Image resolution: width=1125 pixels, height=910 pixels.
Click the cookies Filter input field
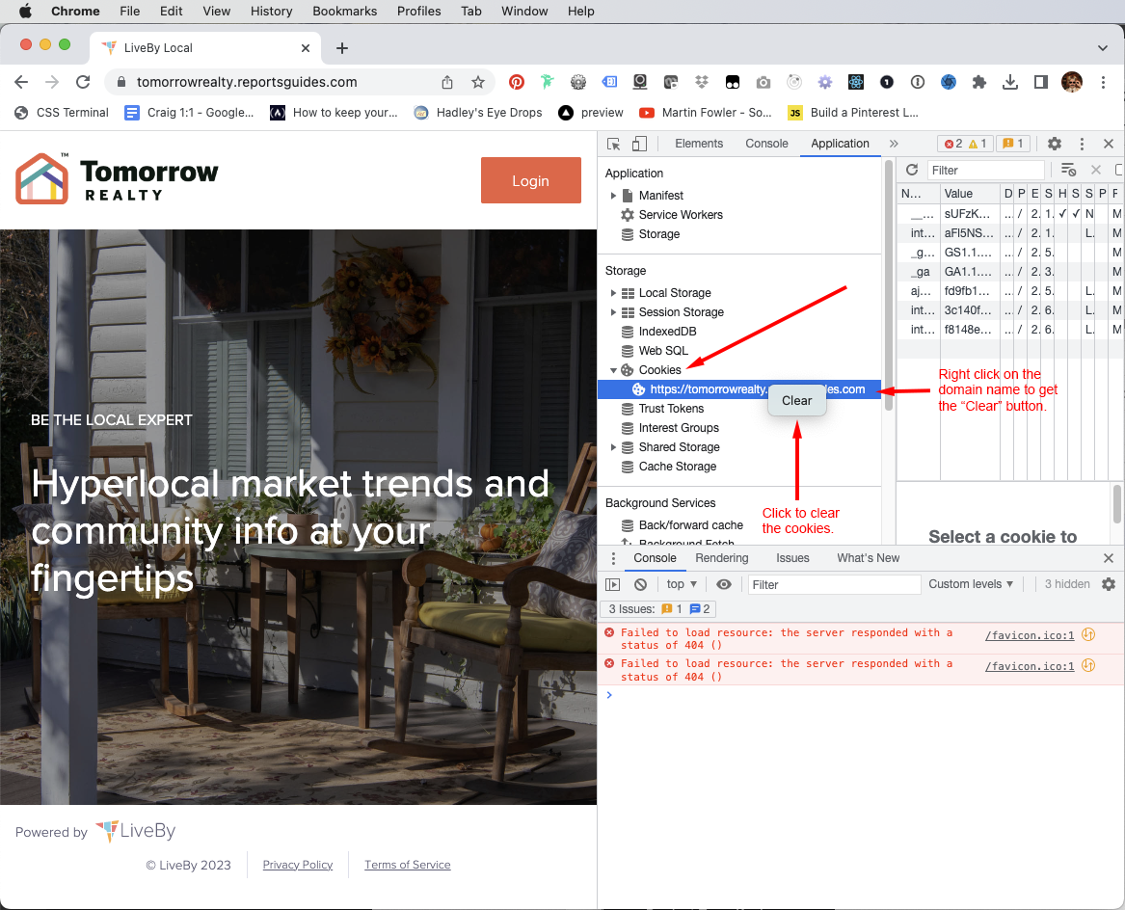985,170
